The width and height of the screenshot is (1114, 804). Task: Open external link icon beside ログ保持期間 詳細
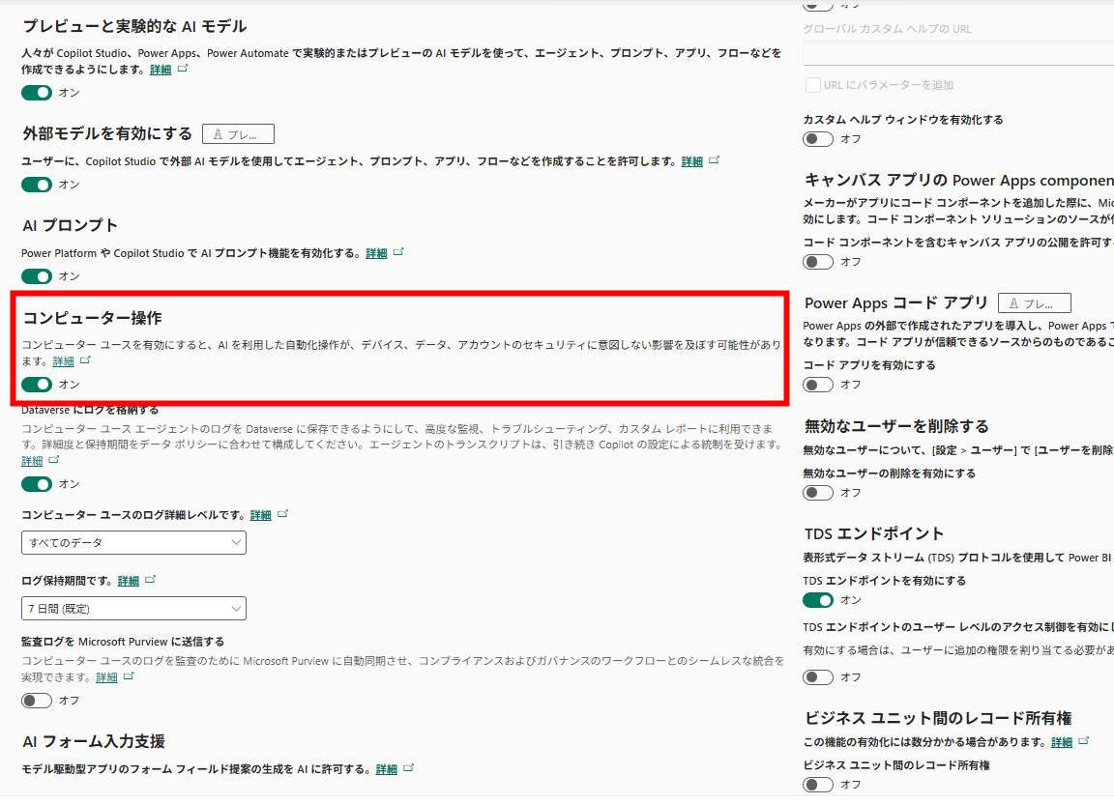pos(150,580)
